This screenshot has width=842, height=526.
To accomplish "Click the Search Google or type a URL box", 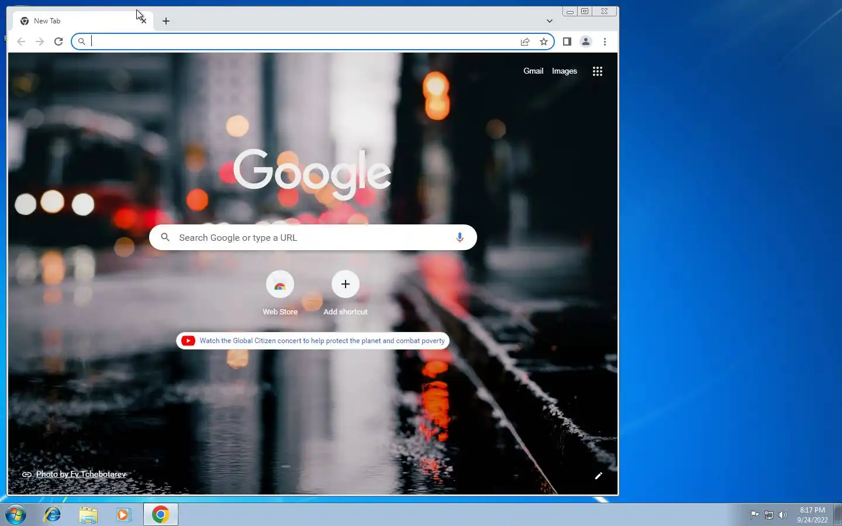I will pos(313,237).
